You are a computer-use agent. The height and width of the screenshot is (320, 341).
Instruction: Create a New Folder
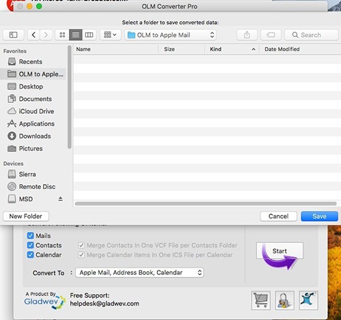tap(26, 216)
